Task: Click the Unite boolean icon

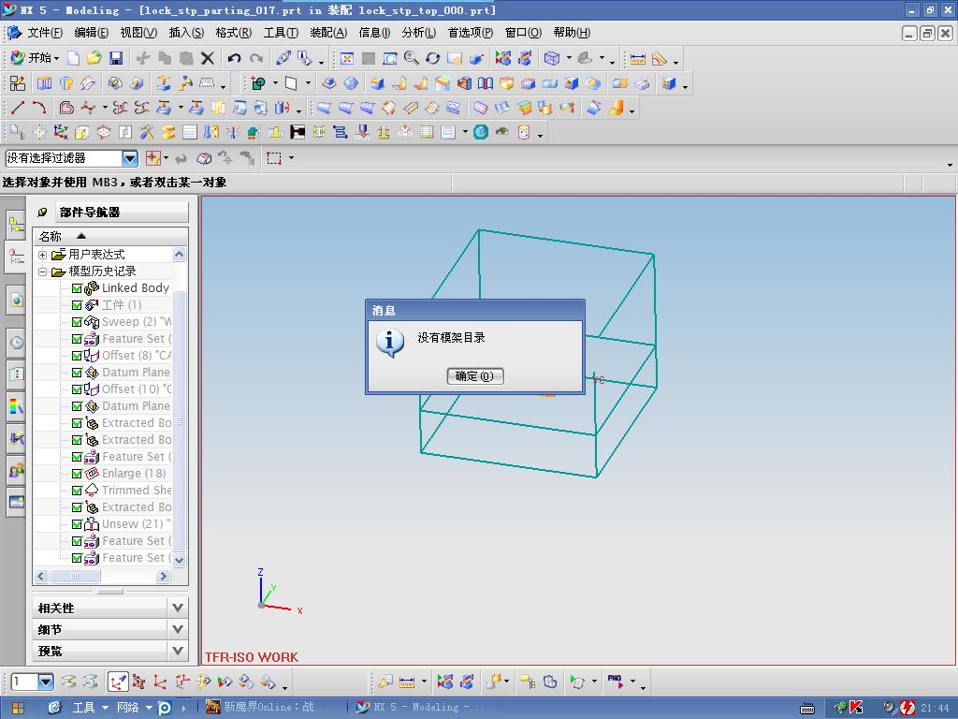Action: tap(259, 83)
